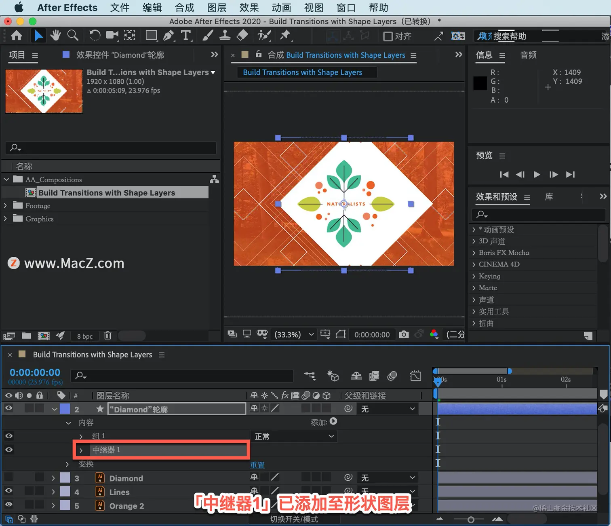This screenshot has height=526, width=611.
Task: Hide the Lines layer eye
Action: pos(8,491)
